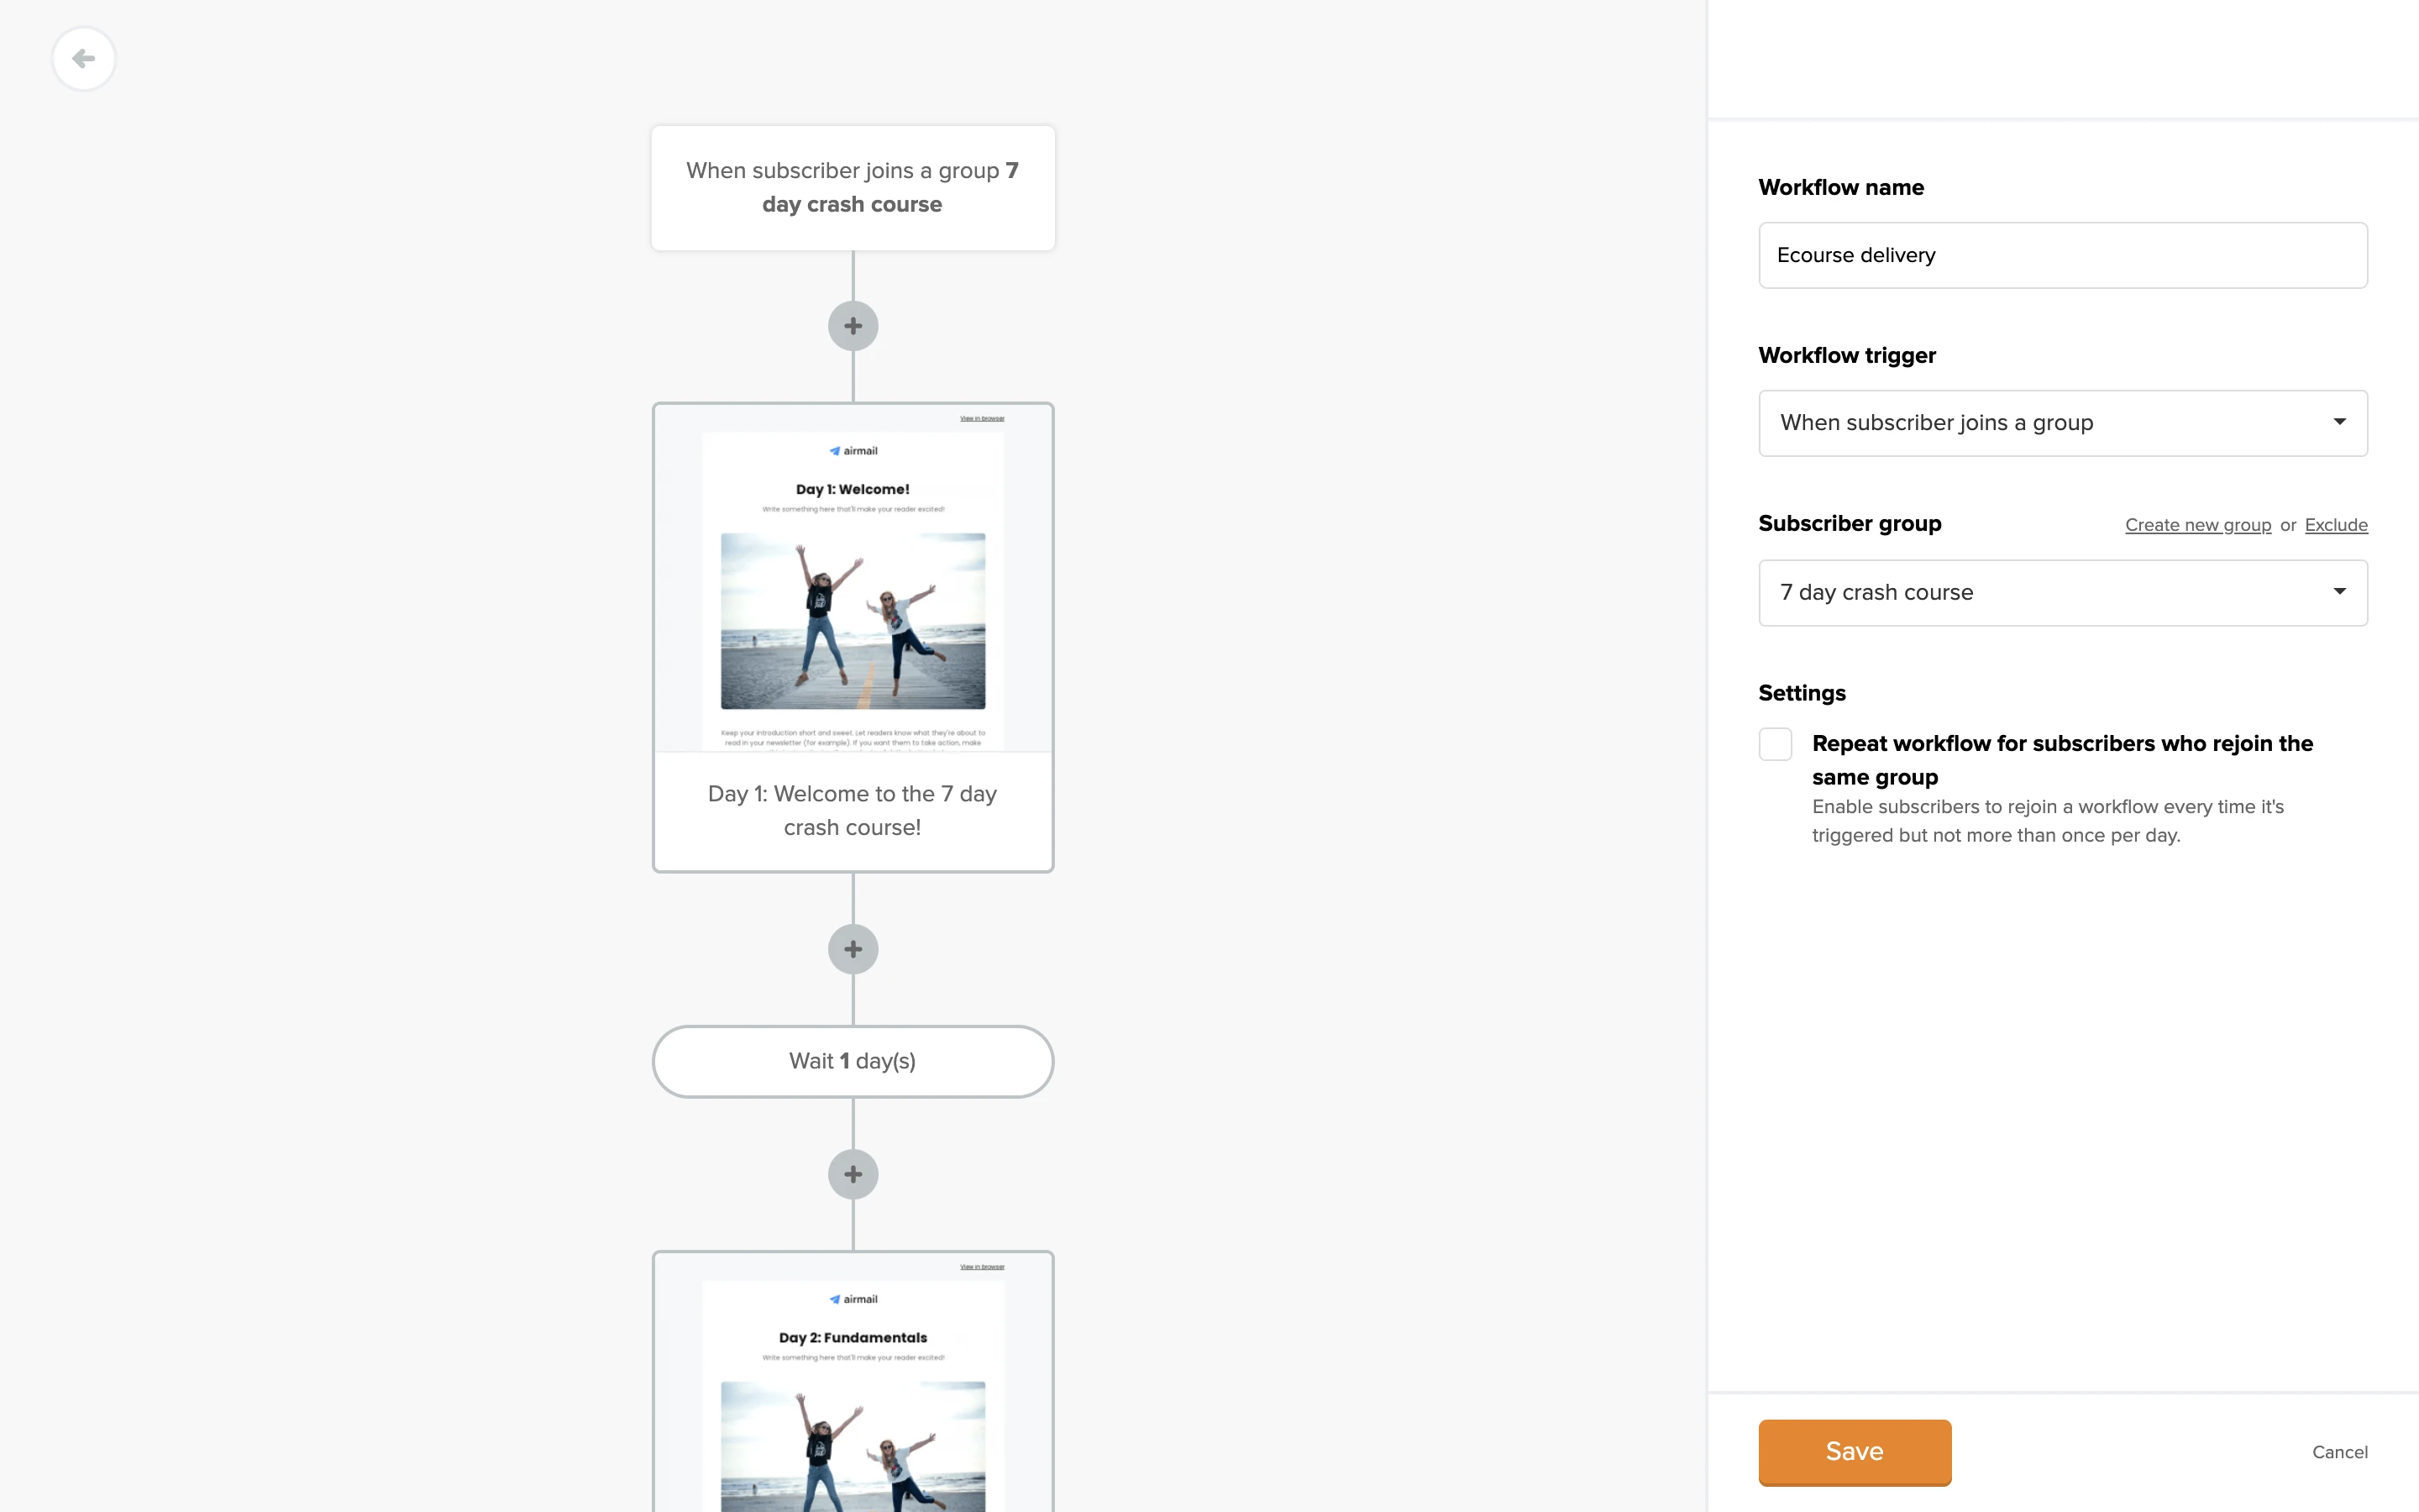The width and height of the screenshot is (2419, 1512).
Task: Click the Subscriber group dropdown arrow
Action: tap(2339, 592)
